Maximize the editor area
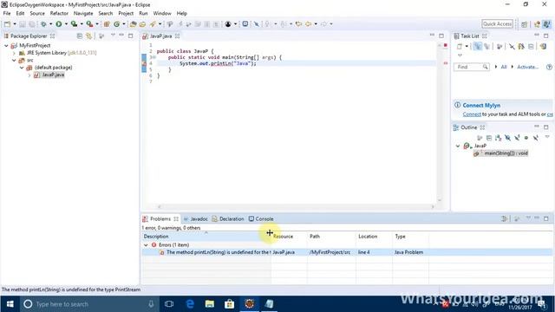Image resolution: width=555 pixels, height=312 pixels. tap(441, 36)
